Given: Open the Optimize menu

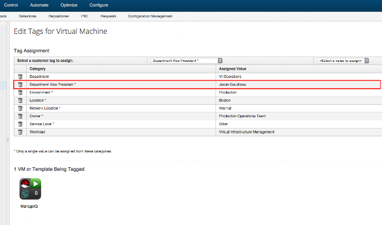Looking at the screenshot, I should click(x=69, y=5).
